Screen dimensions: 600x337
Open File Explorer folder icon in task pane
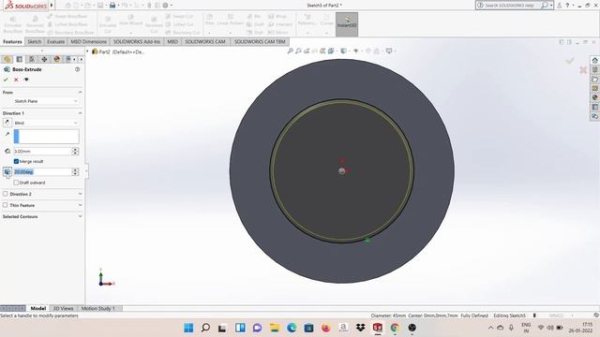tap(594, 79)
